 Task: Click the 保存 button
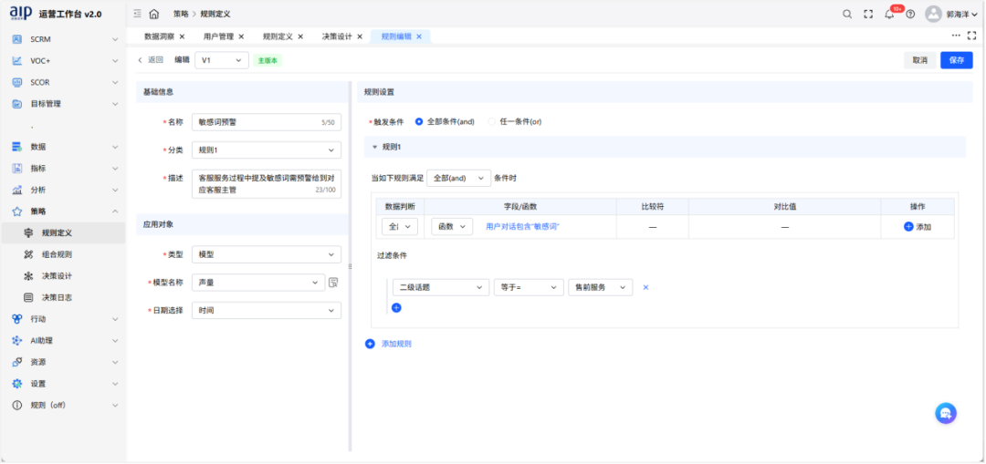(956, 60)
